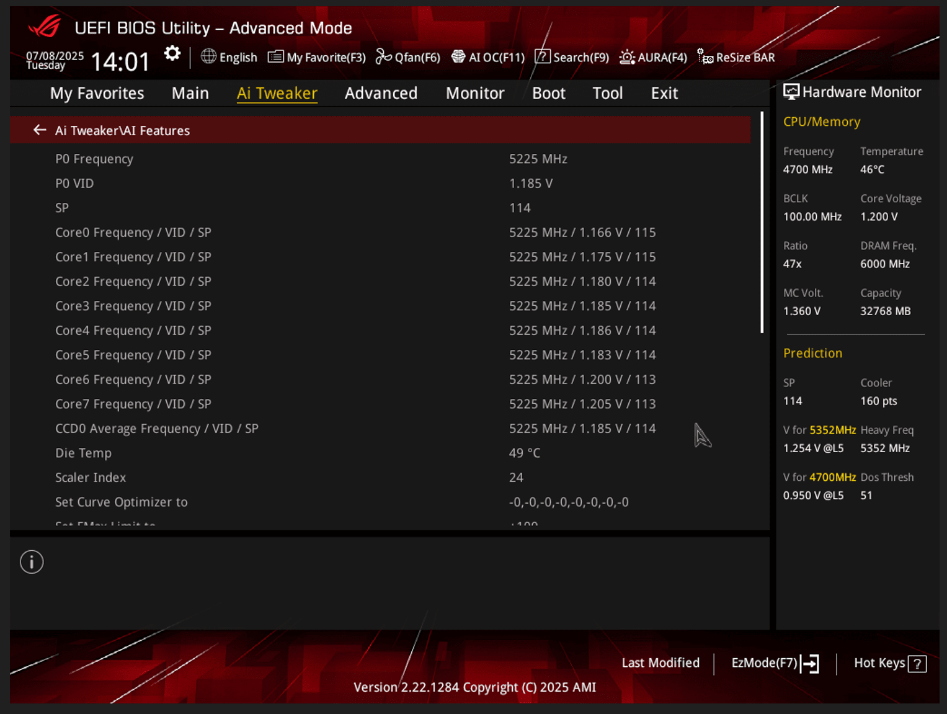The image size is (947, 714).
Task: Go to the Advanced tab
Action: (x=381, y=93)
